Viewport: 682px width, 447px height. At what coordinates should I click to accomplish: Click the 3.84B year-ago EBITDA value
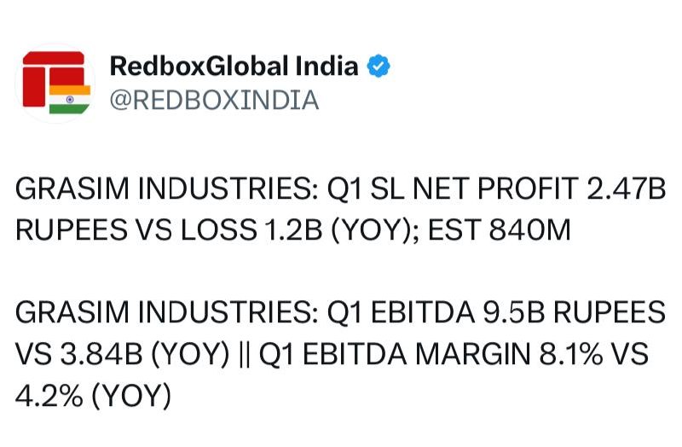(101, 354)
